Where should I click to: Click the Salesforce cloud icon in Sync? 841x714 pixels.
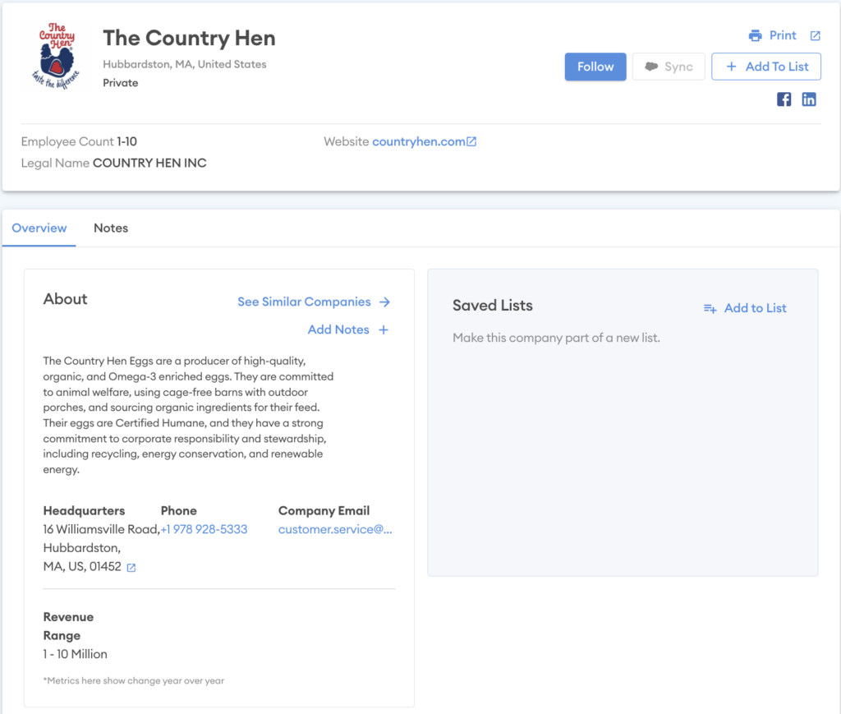pos(651,67)
